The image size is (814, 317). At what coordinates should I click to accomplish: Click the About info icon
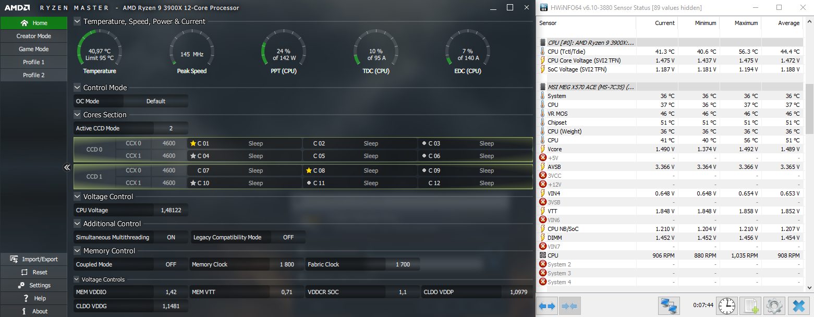click(24, 311)
